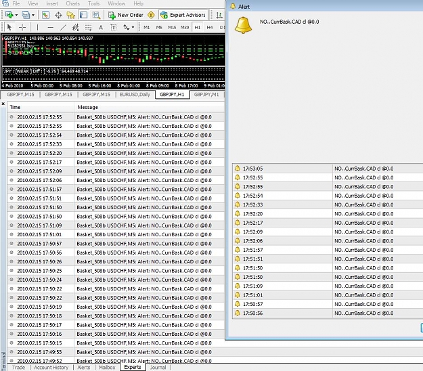The image size is (423, 371).
Task: Click the Time column header
Action: (41, 107)
